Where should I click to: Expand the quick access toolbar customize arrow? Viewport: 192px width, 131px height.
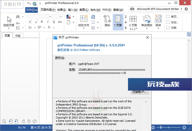(40, 3)
